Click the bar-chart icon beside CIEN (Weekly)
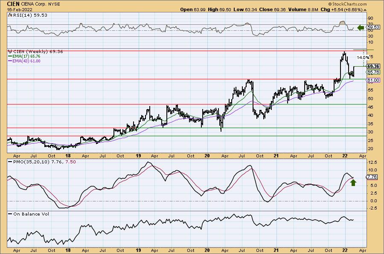This screenshot has height=254, width=384. [x=10, y=52]
